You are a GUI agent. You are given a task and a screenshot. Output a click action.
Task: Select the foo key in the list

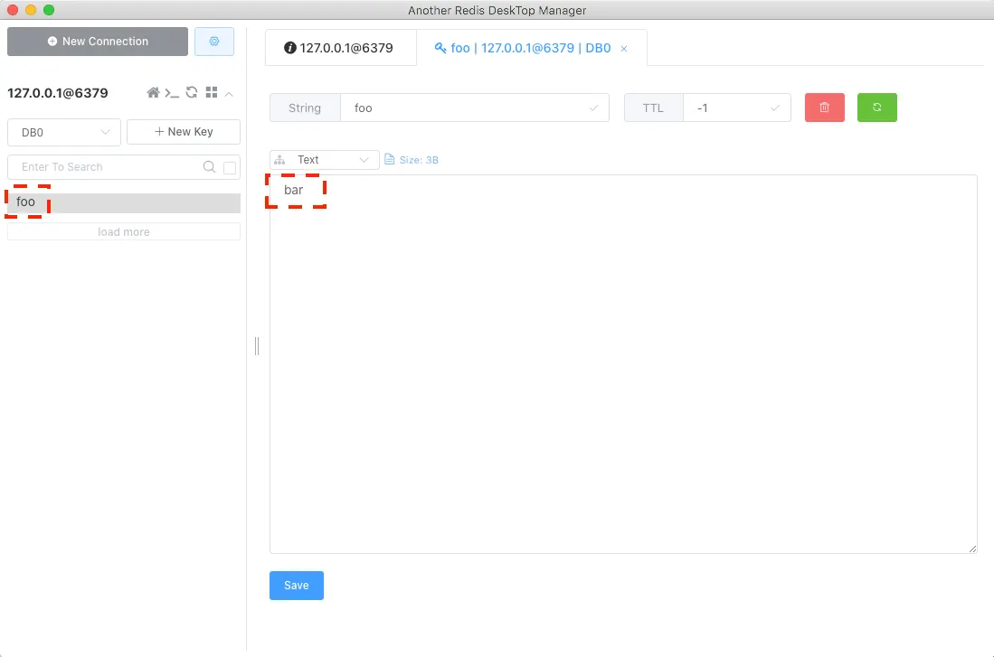coord(124,202)
